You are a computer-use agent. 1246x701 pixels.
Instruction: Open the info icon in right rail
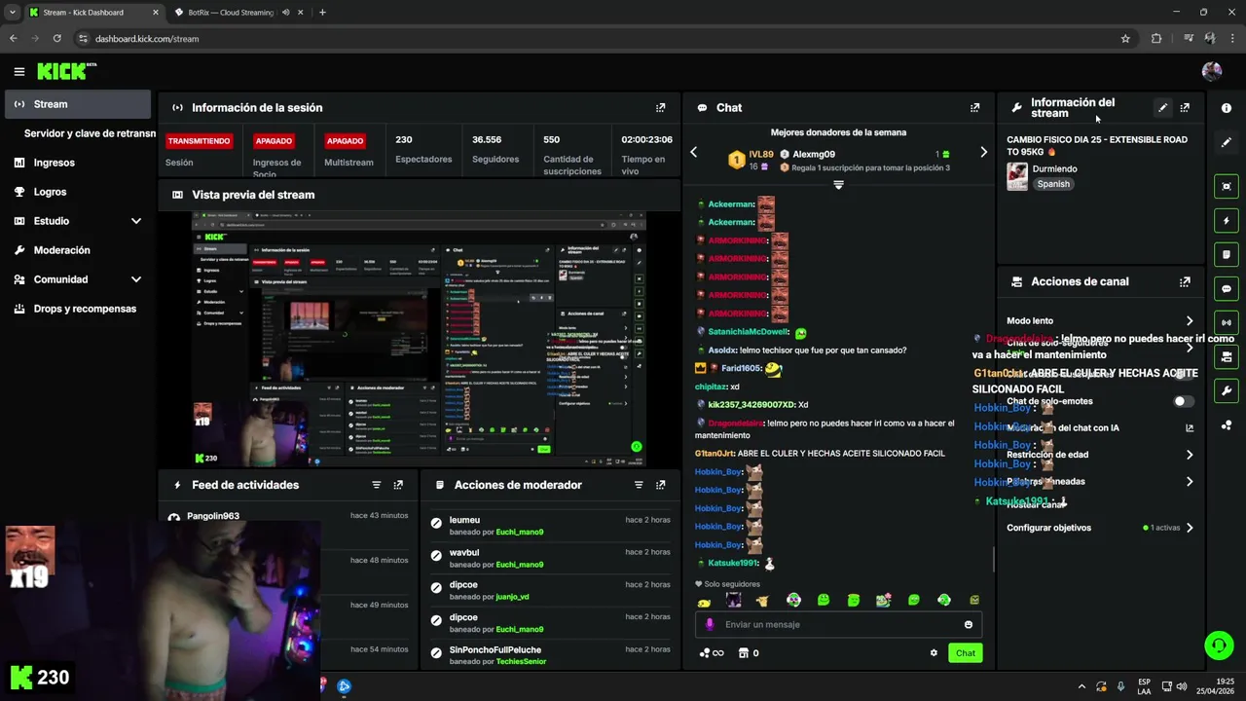click(x=1227, y=108)
